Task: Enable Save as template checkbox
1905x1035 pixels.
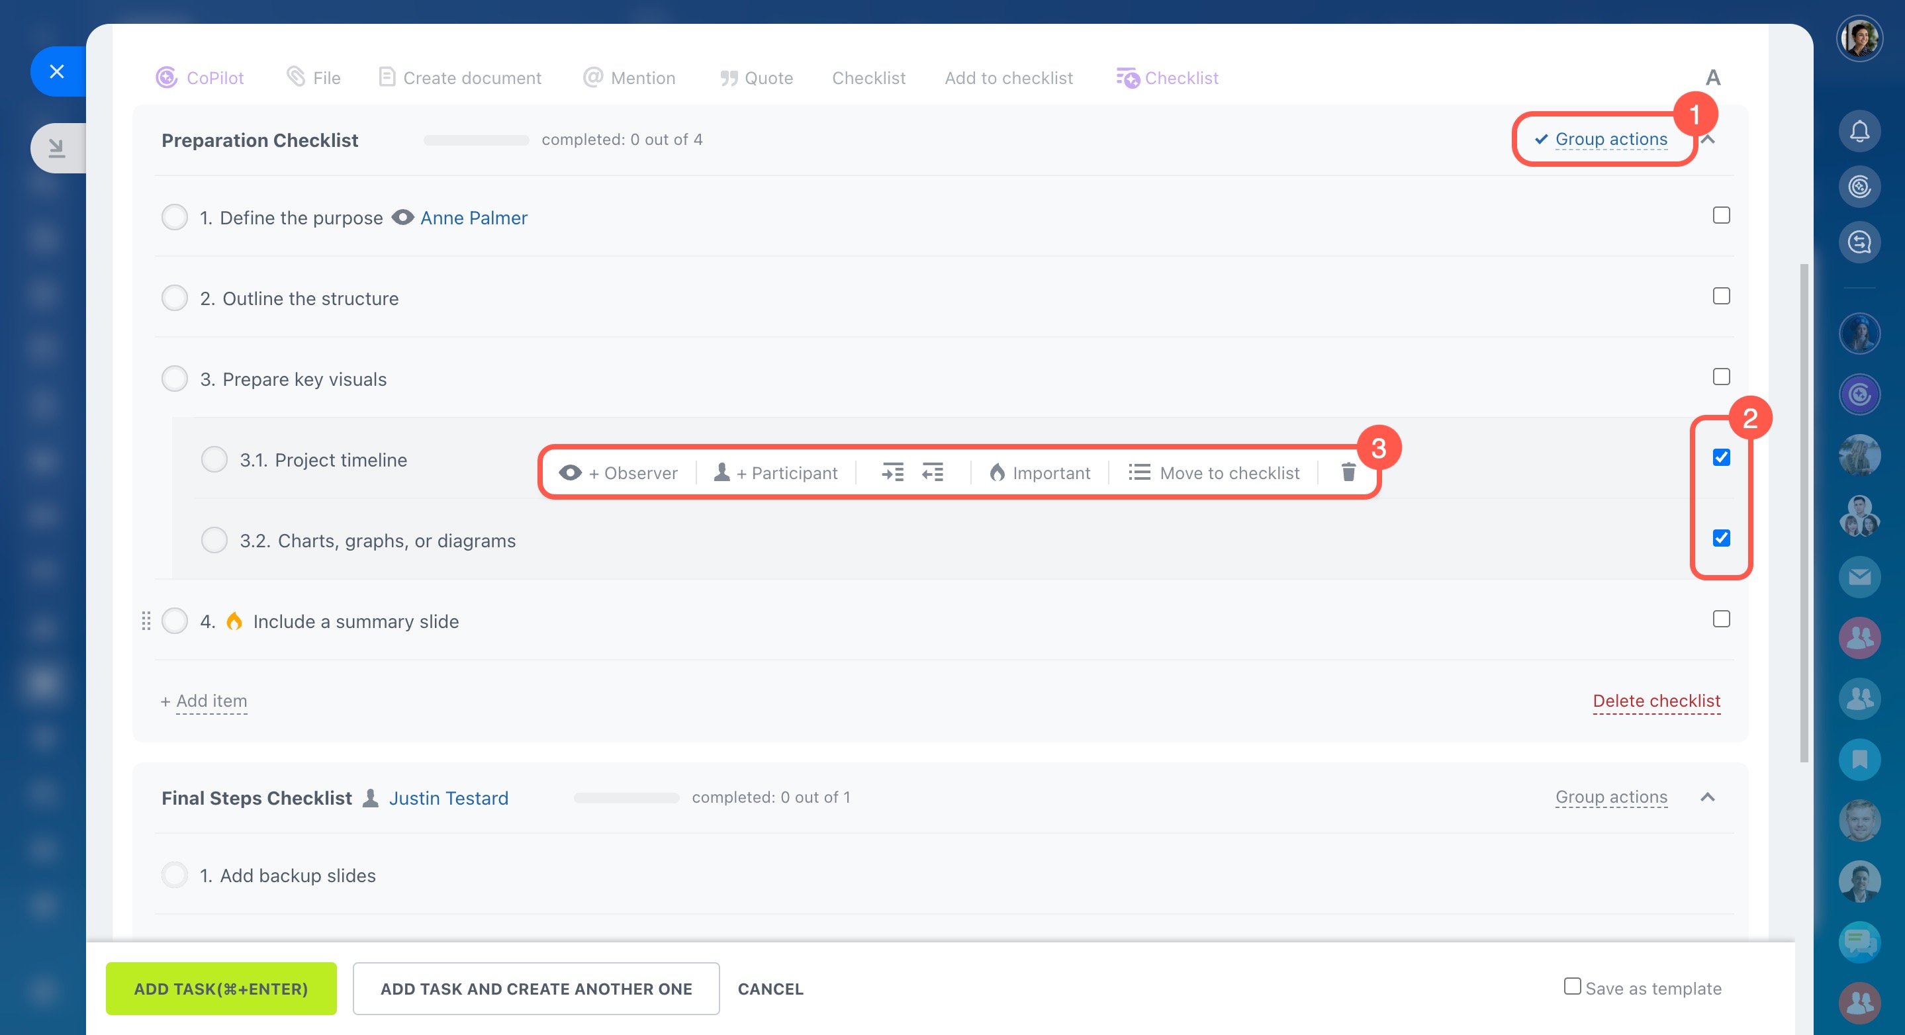Action: 1572,986
